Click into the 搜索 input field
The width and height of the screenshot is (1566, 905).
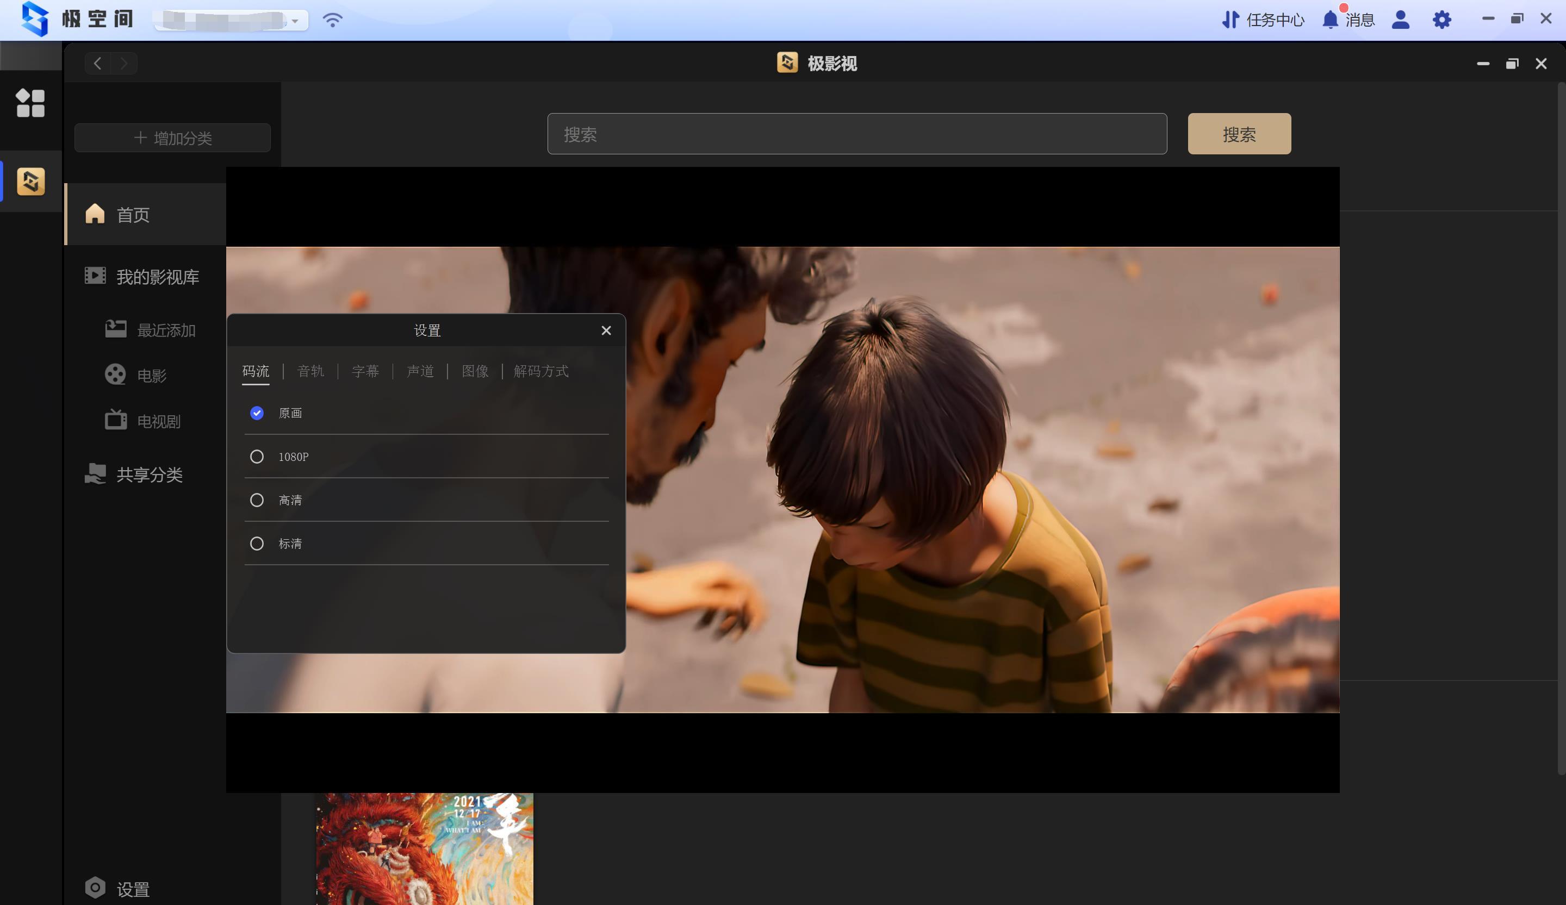point(856,134)
